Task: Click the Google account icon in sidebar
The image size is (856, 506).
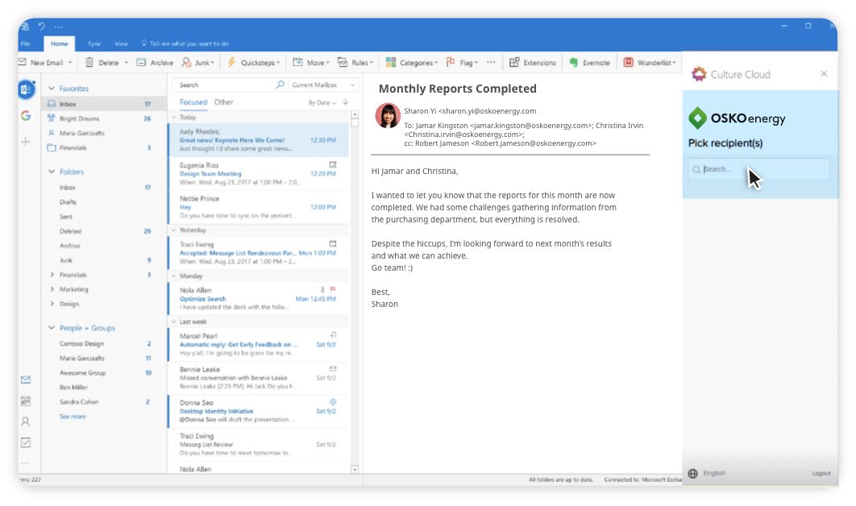Action: (26, 116)
